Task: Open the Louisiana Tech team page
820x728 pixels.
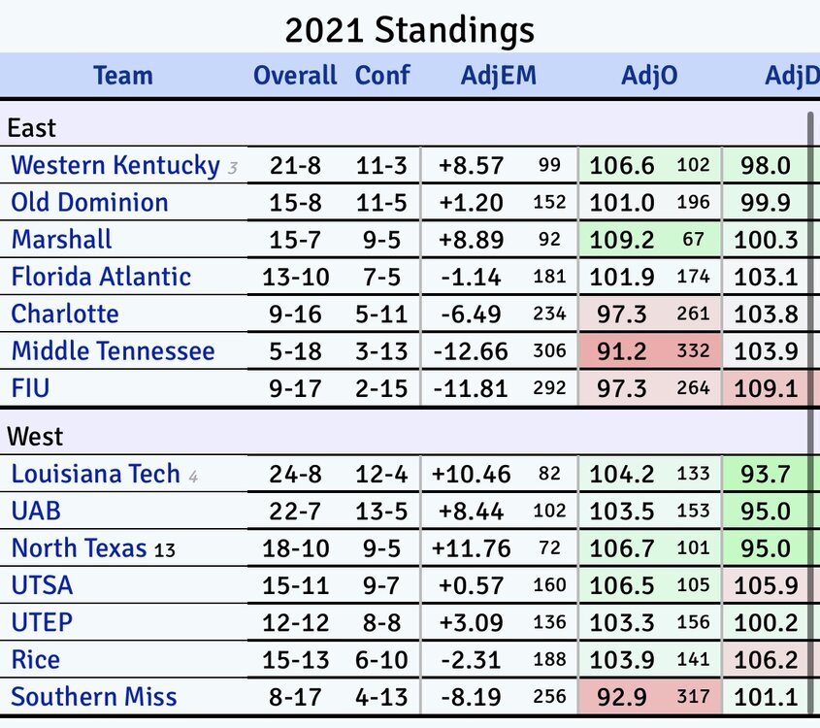Action: point(95,474)
